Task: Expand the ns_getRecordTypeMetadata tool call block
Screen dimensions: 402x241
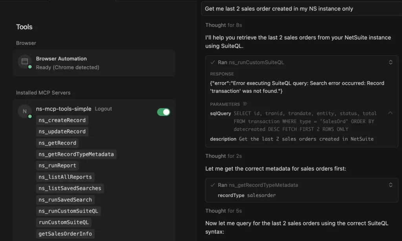Action: [x=391, y=185]
